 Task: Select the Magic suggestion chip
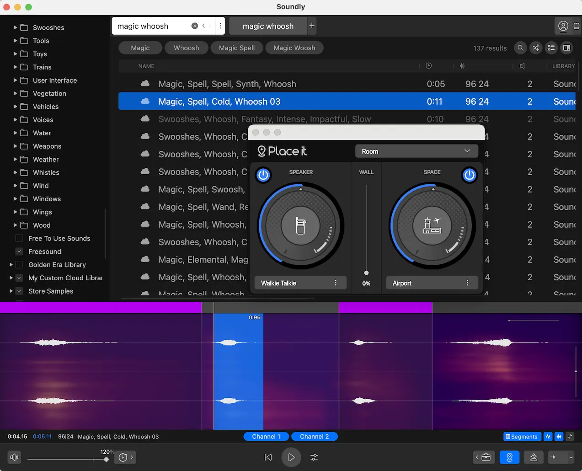coord(140,48)
